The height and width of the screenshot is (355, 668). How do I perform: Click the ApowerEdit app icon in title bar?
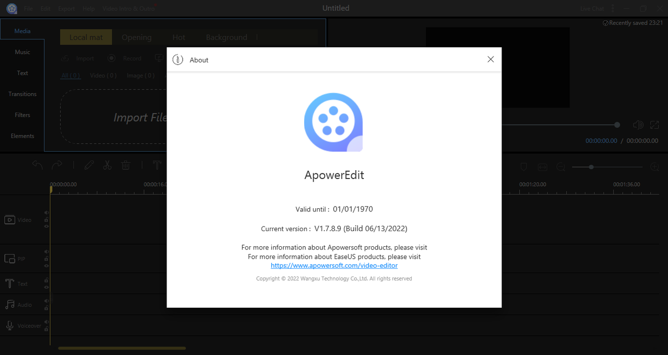click(x=11, y=9)
